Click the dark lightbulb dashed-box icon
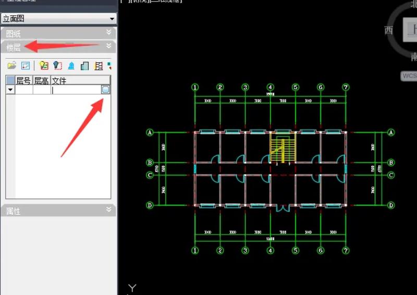Screen dimensions: 417x295 coord(57,66)
